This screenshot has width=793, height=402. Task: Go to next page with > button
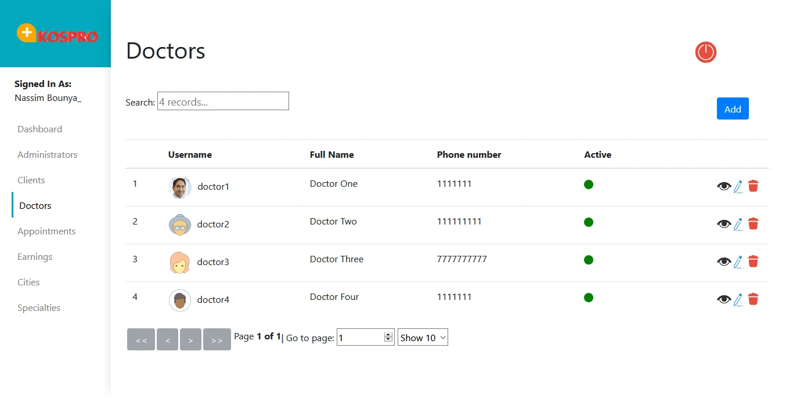[190, 339]
